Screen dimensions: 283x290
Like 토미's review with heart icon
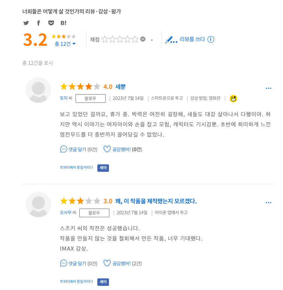pos(107,149)
